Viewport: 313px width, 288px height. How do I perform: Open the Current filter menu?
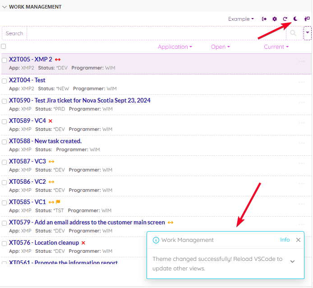276,47
